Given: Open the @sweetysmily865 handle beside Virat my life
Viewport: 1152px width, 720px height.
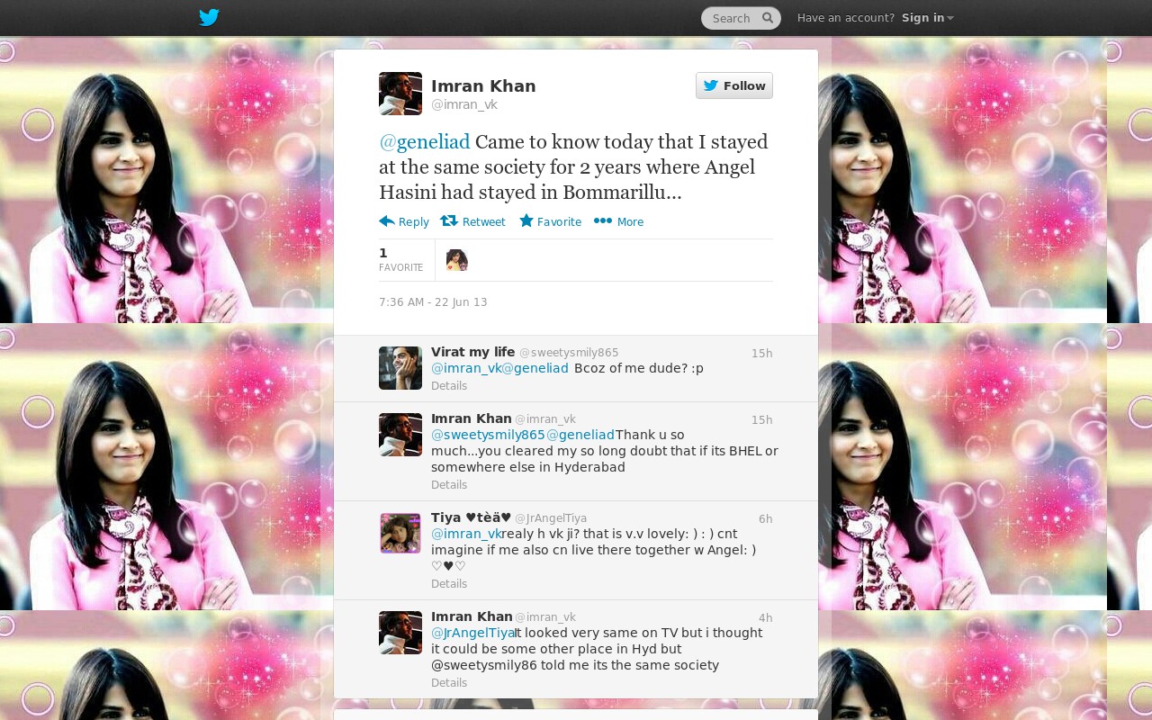Looking at the screenshot, I should click(569, 353).
